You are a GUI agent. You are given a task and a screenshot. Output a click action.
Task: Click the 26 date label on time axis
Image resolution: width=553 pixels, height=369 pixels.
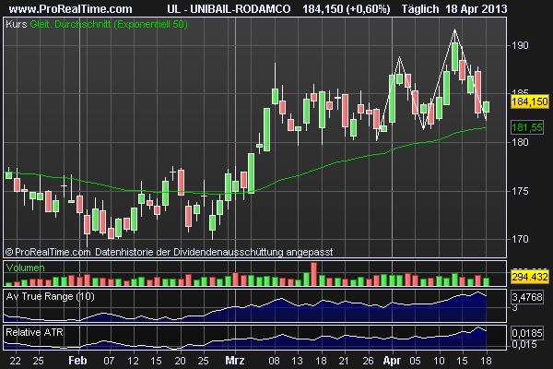coord(368,361)
